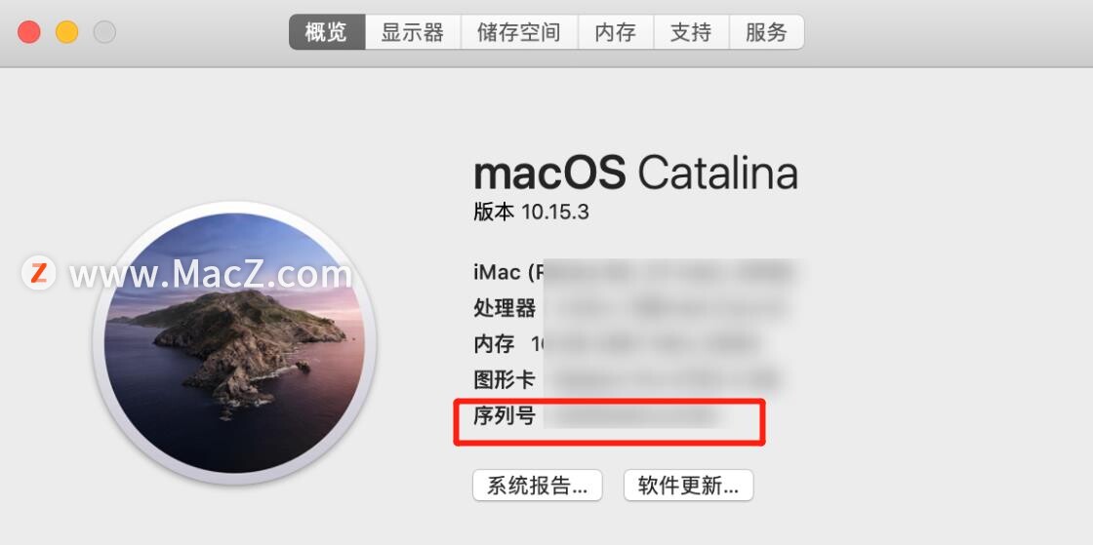This screenshot has width=1093, height=545.
Task: Click the orange Z MacZ logo
Action: pyautogui.click(x=38, y=273)
